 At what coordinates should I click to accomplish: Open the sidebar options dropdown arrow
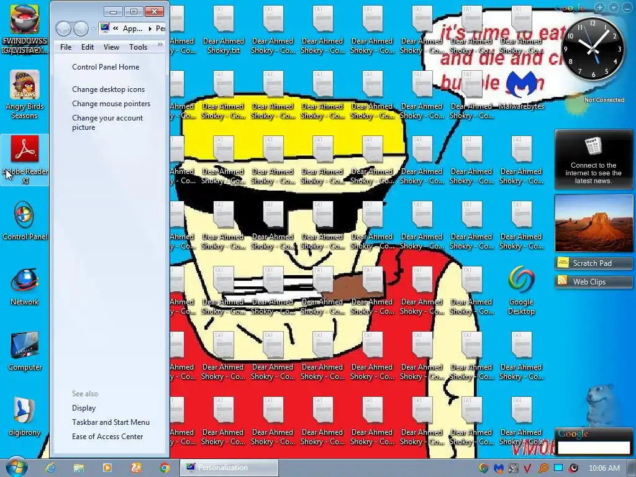[614, 7]
